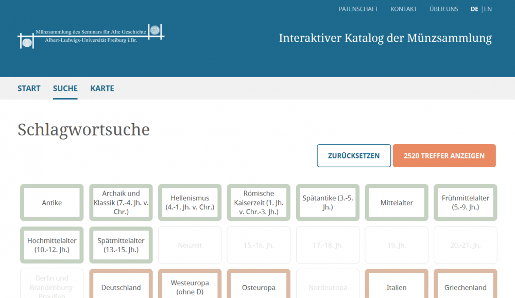Toggle the Deutschland region filter
The width and height of the screenshot is (515, 298).
coord(121,287)
